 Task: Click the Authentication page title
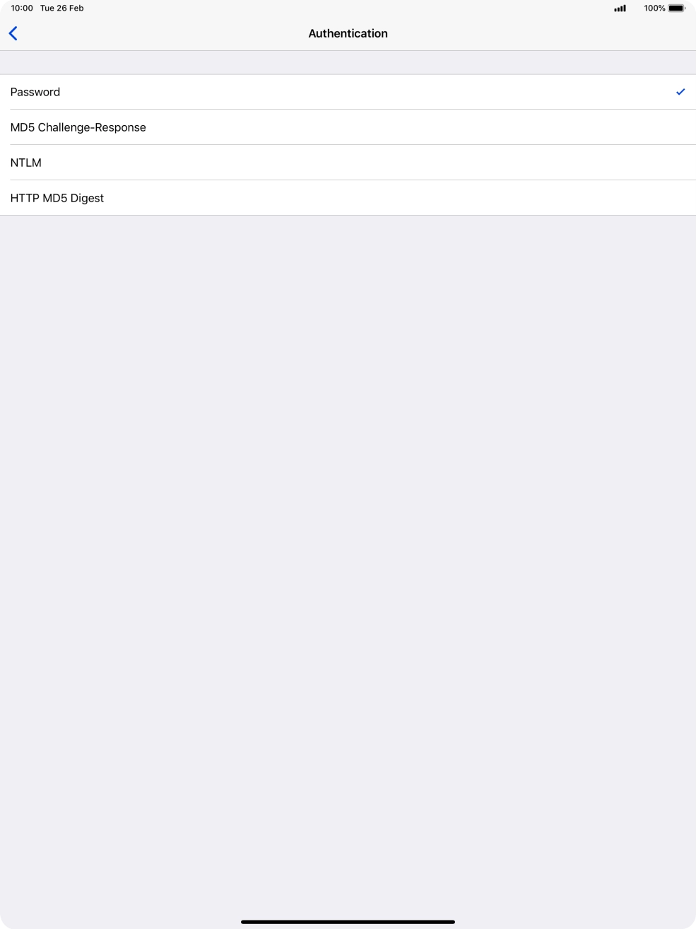point(348,33)
